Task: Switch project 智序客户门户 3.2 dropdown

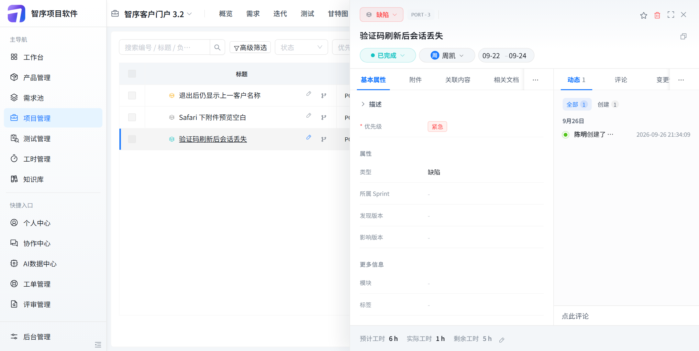Action: point(158,14)
